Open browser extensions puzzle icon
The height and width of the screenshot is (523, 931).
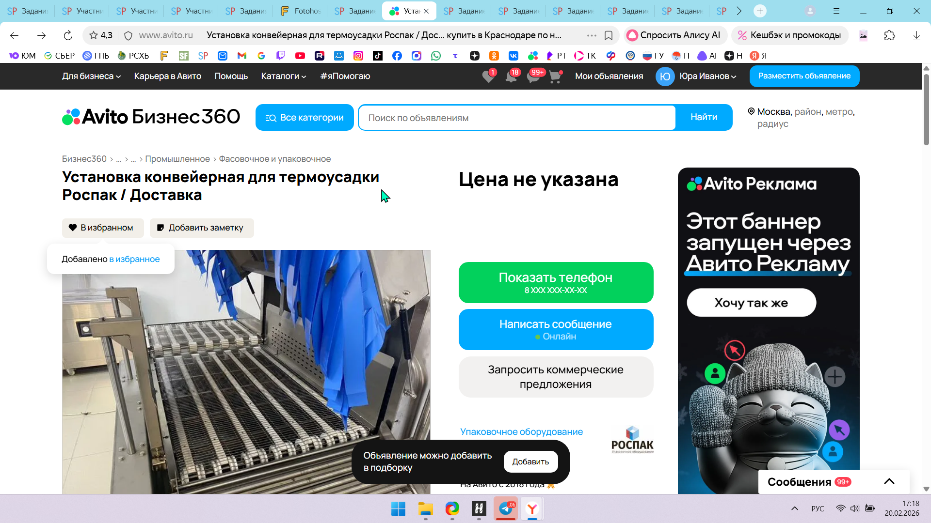click(x=889, y=35)
